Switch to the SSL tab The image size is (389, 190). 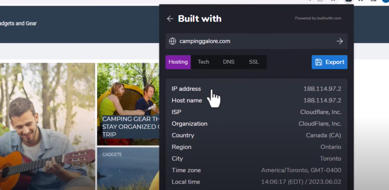[x=254, y=62]
